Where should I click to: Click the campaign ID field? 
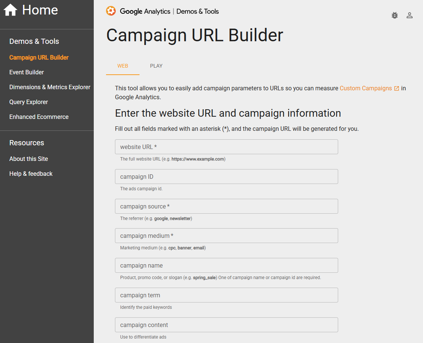[x=226, y=177]
